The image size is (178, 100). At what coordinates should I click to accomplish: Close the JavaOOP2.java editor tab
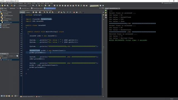coord(55,8)
